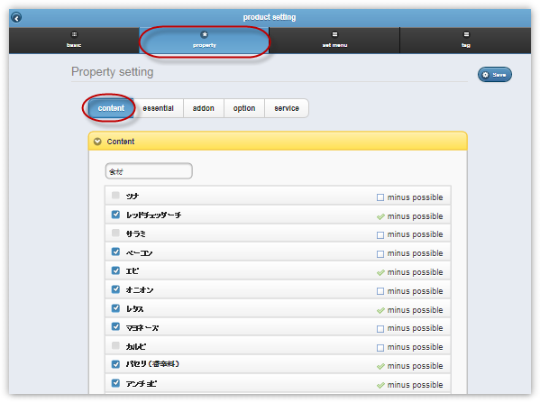Enable the ツナ ingredient checkbox

[115, 196]
